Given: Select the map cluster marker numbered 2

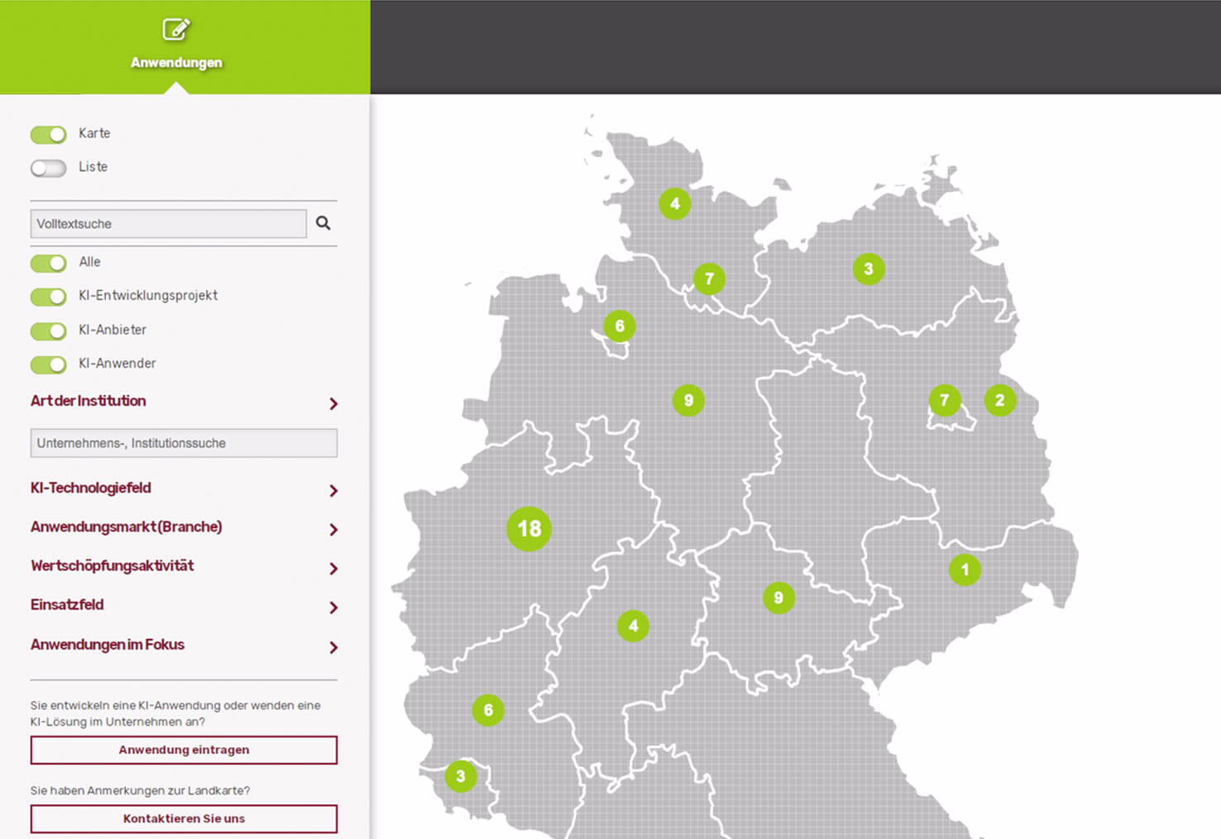Looking at the screenshot, I should pyautogui.click(x=999, y=401).
